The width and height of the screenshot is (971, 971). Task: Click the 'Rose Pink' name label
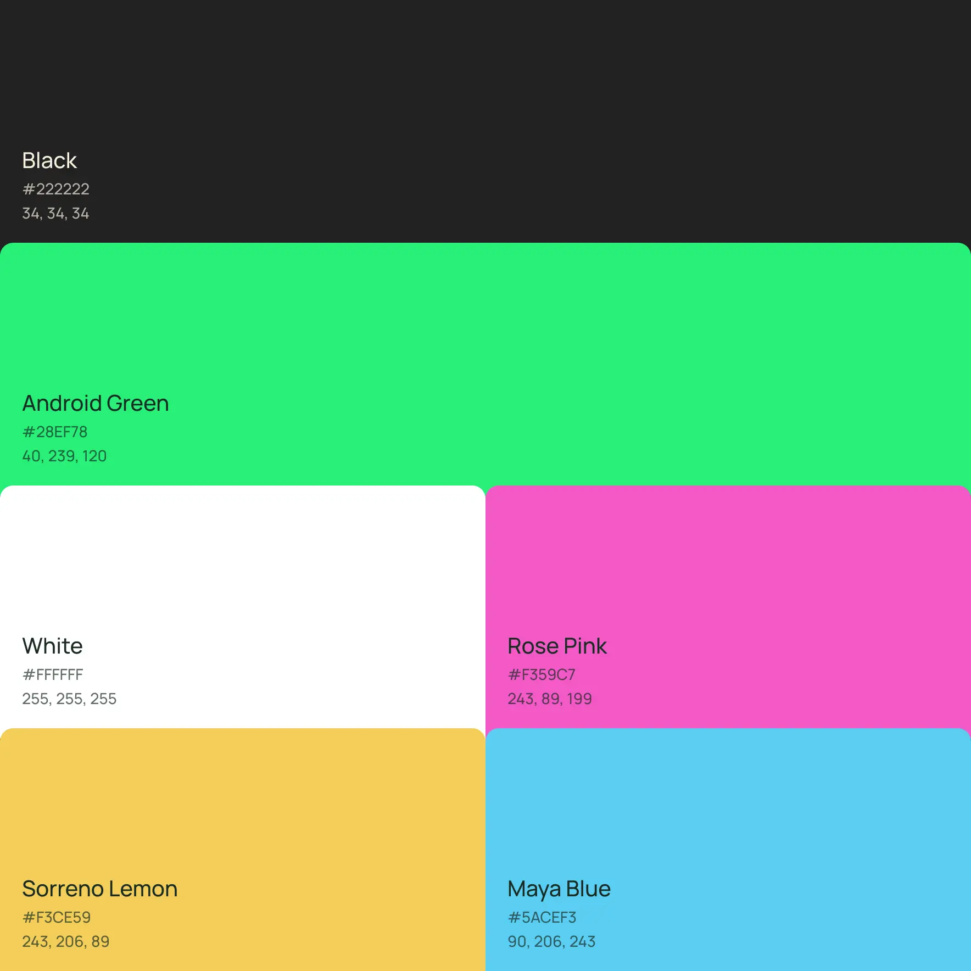(x=557, y=646)
